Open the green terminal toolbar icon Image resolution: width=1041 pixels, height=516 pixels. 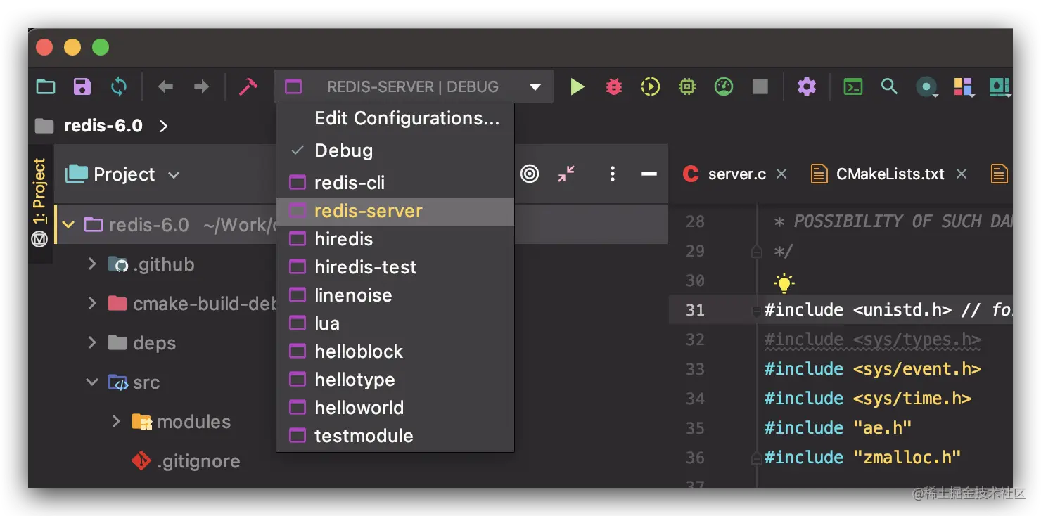click(853, 86)
